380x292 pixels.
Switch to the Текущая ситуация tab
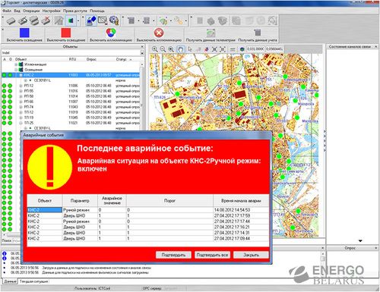pos(33,281)
